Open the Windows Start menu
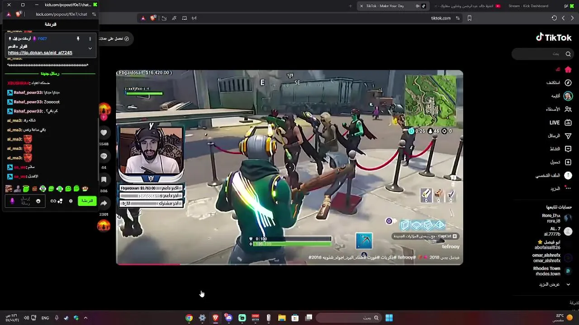 (389, 318)
